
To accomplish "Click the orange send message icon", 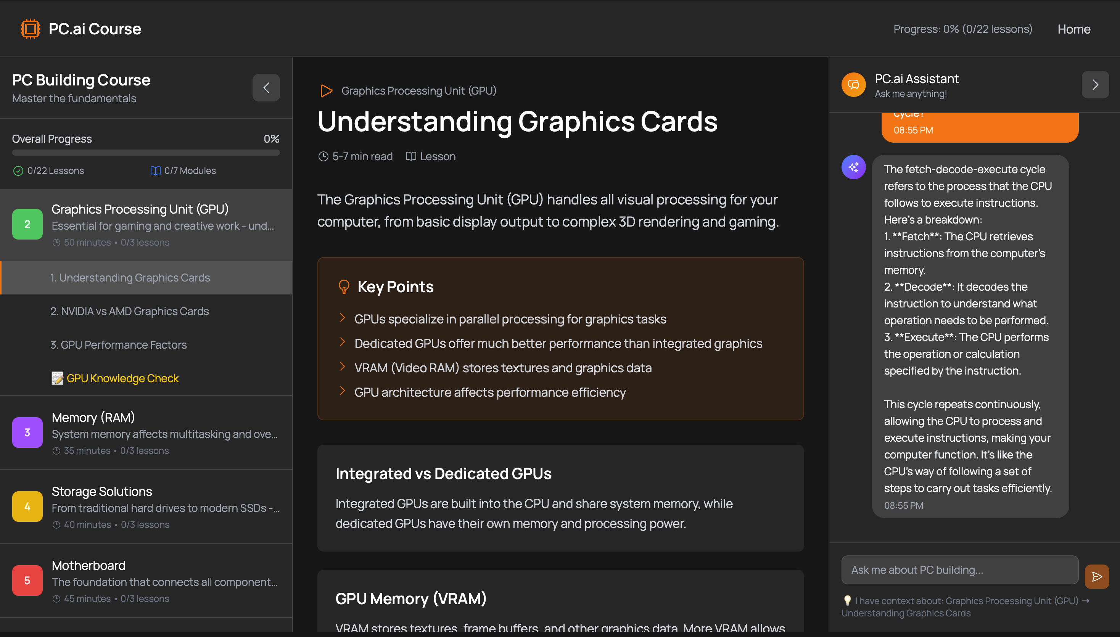I will point(1096,577).
